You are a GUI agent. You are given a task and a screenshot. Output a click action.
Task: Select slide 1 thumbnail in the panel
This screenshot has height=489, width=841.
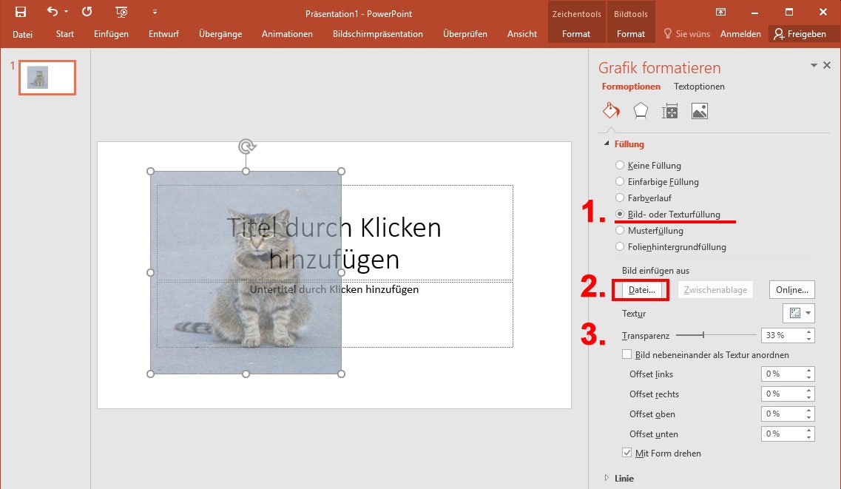pos(47,77)
